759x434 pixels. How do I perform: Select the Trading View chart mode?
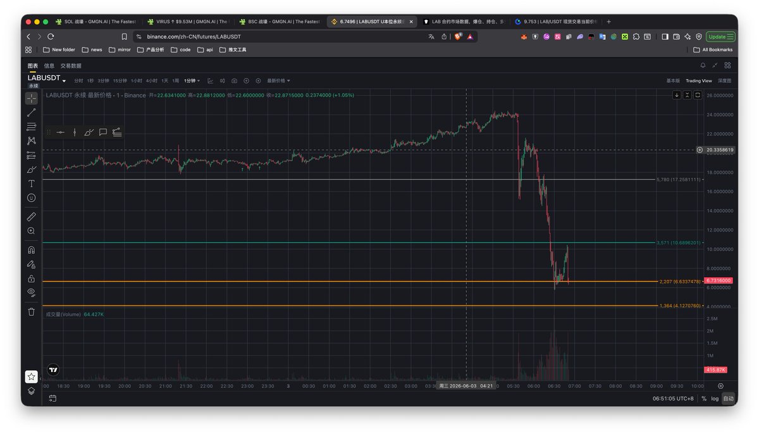(x=699, y=81)
